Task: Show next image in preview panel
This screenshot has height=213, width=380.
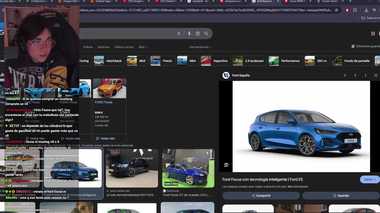Action: (355, 75)
